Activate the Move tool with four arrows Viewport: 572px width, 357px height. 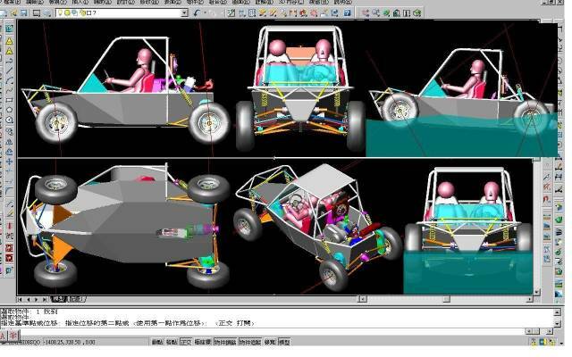[x=9, y=162]
